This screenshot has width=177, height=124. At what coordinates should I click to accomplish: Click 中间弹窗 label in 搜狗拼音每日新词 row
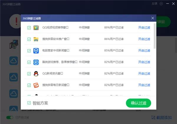click(84, 85)
